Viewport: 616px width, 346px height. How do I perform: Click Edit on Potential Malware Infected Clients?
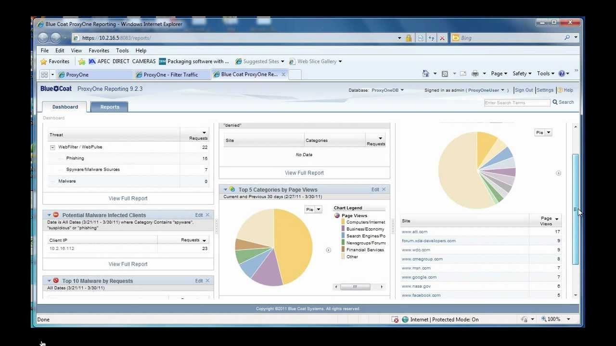[199, 215]
